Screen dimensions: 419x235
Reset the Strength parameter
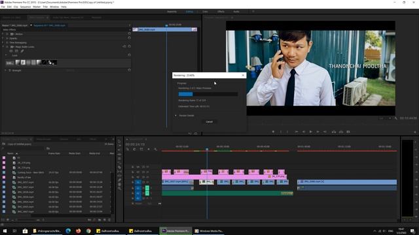(130, 70)
